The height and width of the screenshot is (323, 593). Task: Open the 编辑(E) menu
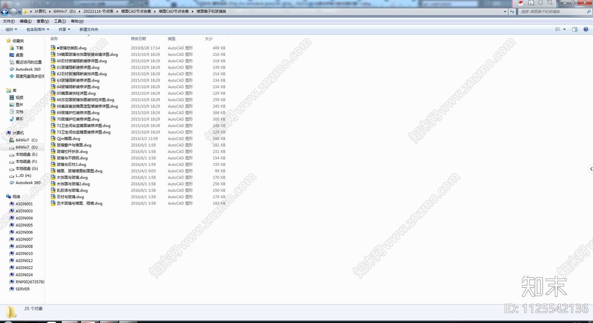pyautogui.click(x=26, y=21)
